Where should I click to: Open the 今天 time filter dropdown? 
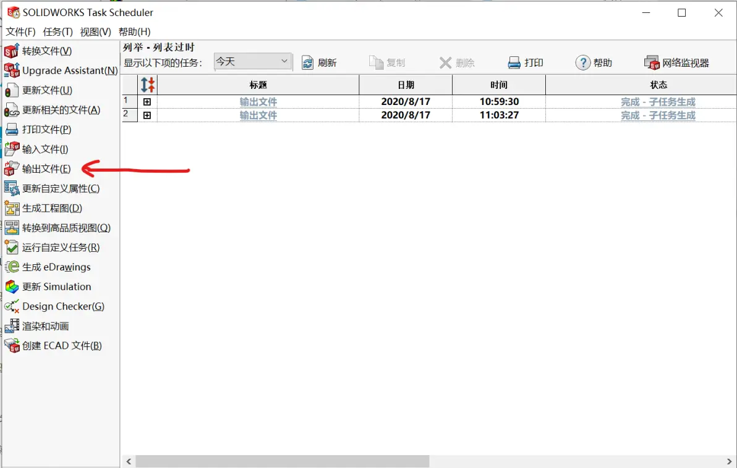(x=286, y=62)
